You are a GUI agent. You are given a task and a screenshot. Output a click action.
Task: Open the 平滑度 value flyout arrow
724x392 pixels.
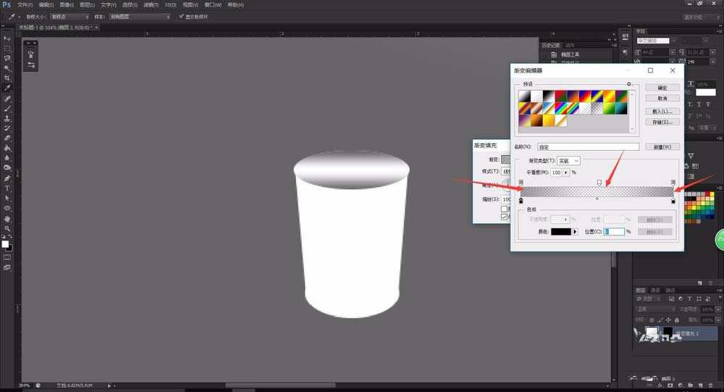click(x=566, y=172)
